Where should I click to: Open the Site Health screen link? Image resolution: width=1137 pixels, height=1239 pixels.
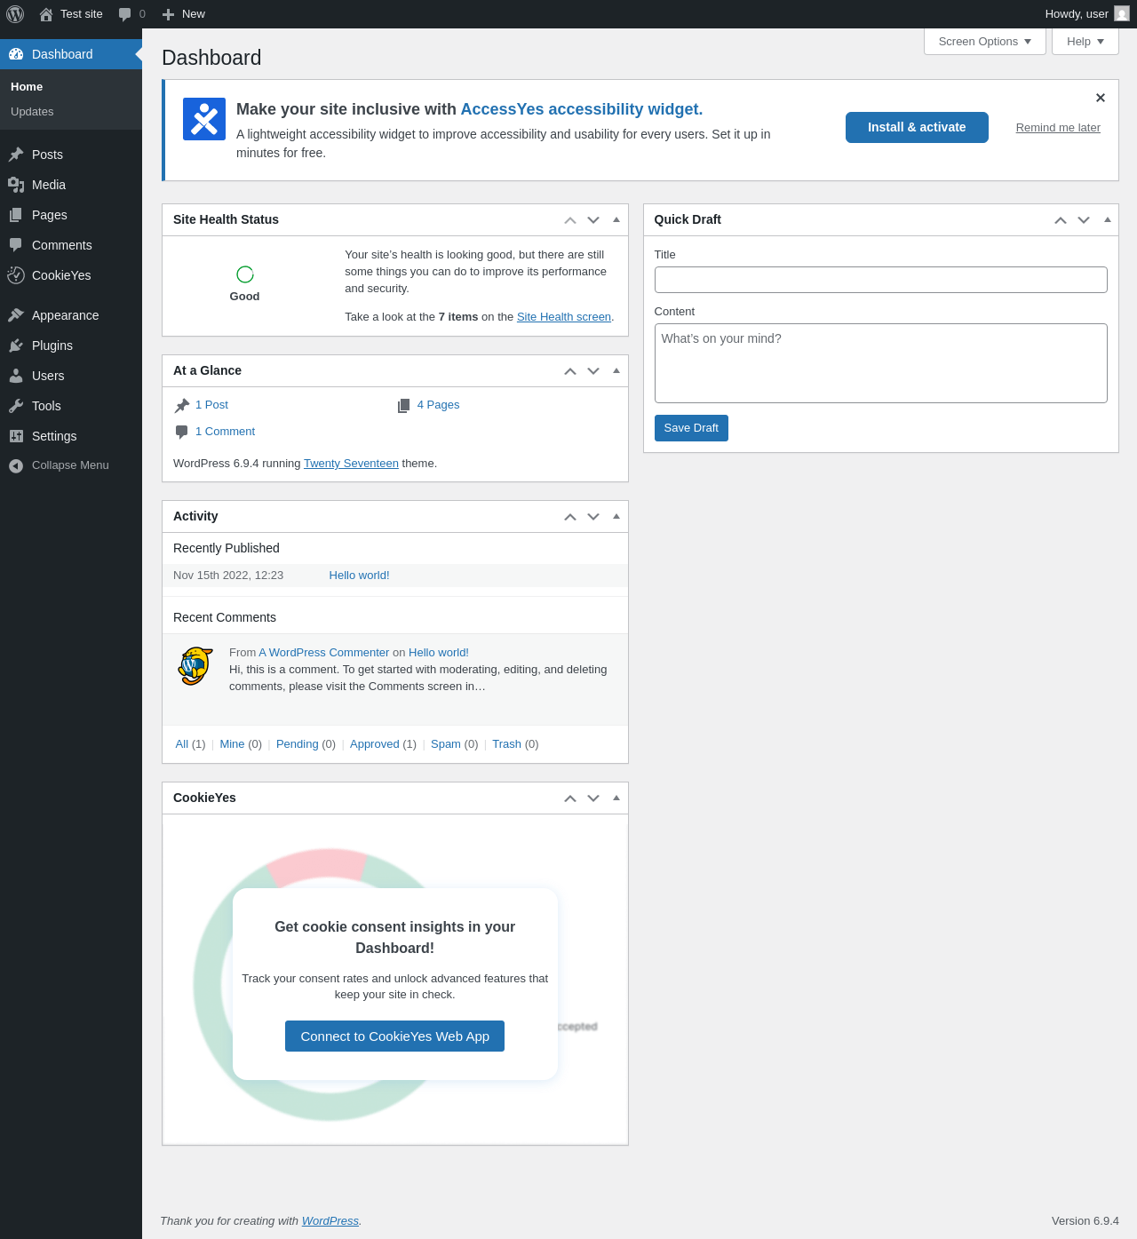click(x=564, y=317)
